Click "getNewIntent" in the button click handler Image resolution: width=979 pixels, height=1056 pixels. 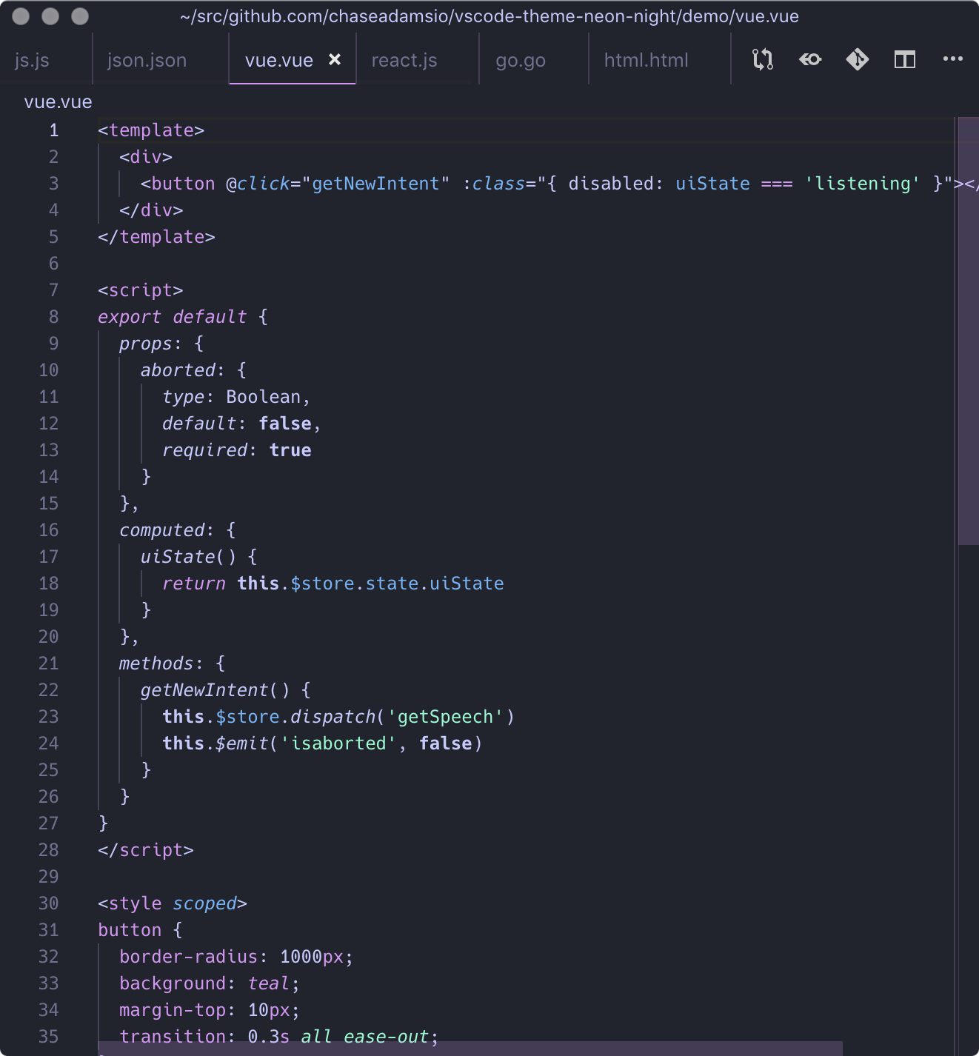point(375,184)
